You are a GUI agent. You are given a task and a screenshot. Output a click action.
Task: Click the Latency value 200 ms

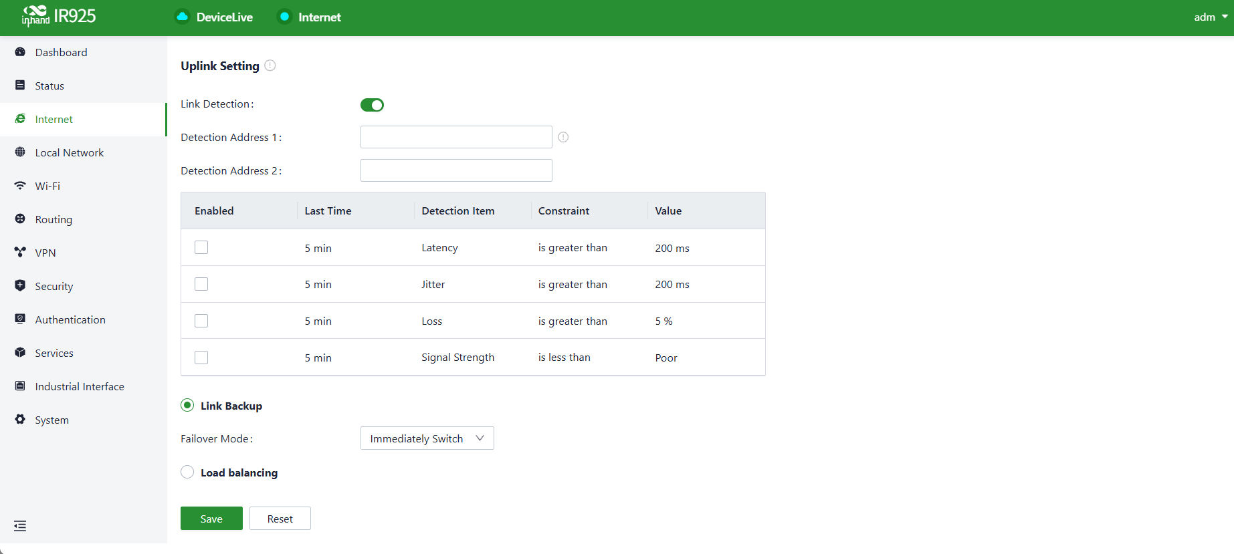(x=672, y=248)
